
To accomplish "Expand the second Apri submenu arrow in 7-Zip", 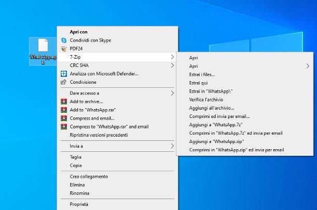I will 308,66.
